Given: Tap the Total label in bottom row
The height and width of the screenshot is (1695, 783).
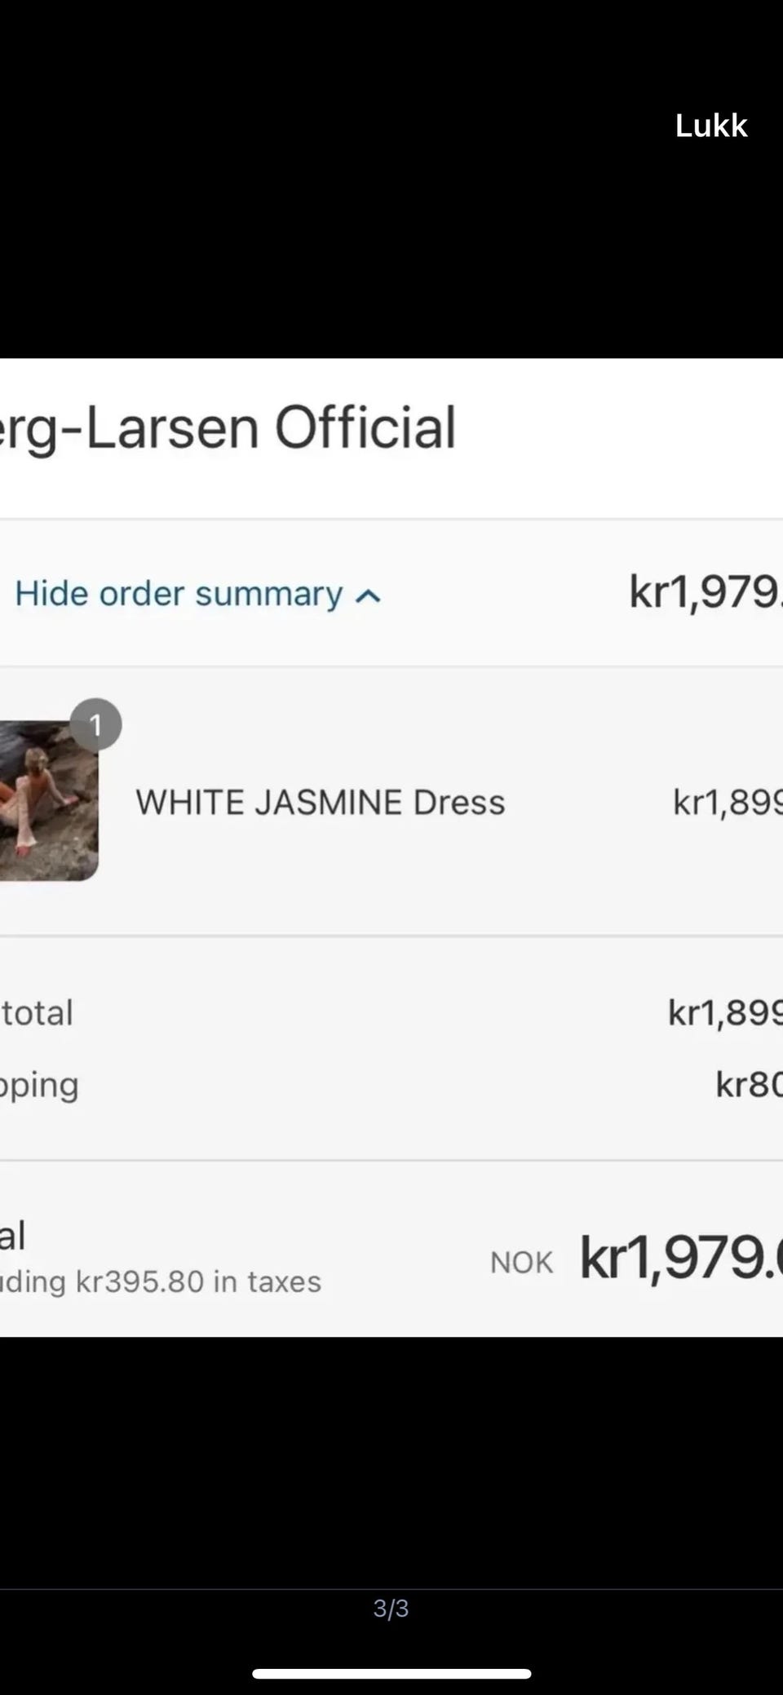Looking at the screenshot, I should coord(13,1235).
